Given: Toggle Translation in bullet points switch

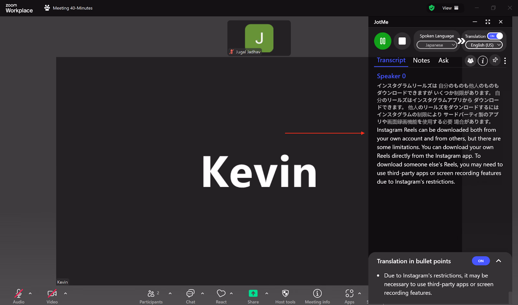Looking at the screenshot, I should click(x=481, y=261).
